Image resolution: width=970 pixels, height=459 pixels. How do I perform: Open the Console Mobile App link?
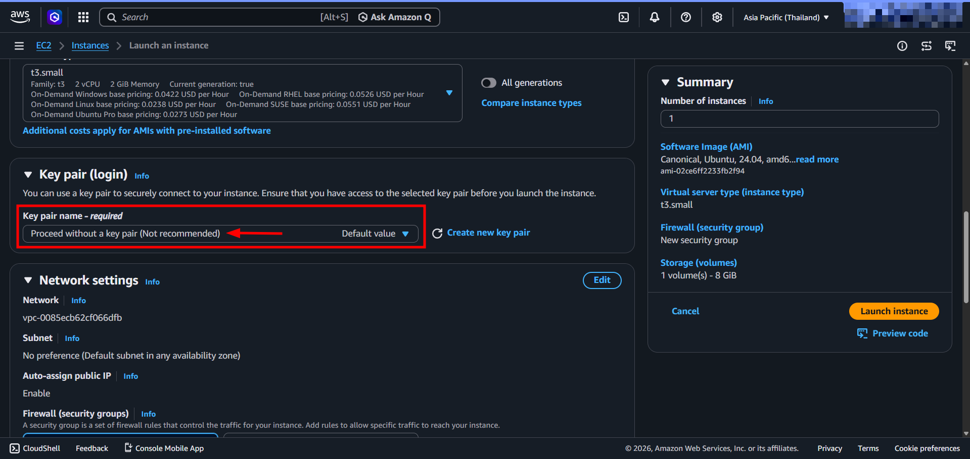tap(164, 448)
